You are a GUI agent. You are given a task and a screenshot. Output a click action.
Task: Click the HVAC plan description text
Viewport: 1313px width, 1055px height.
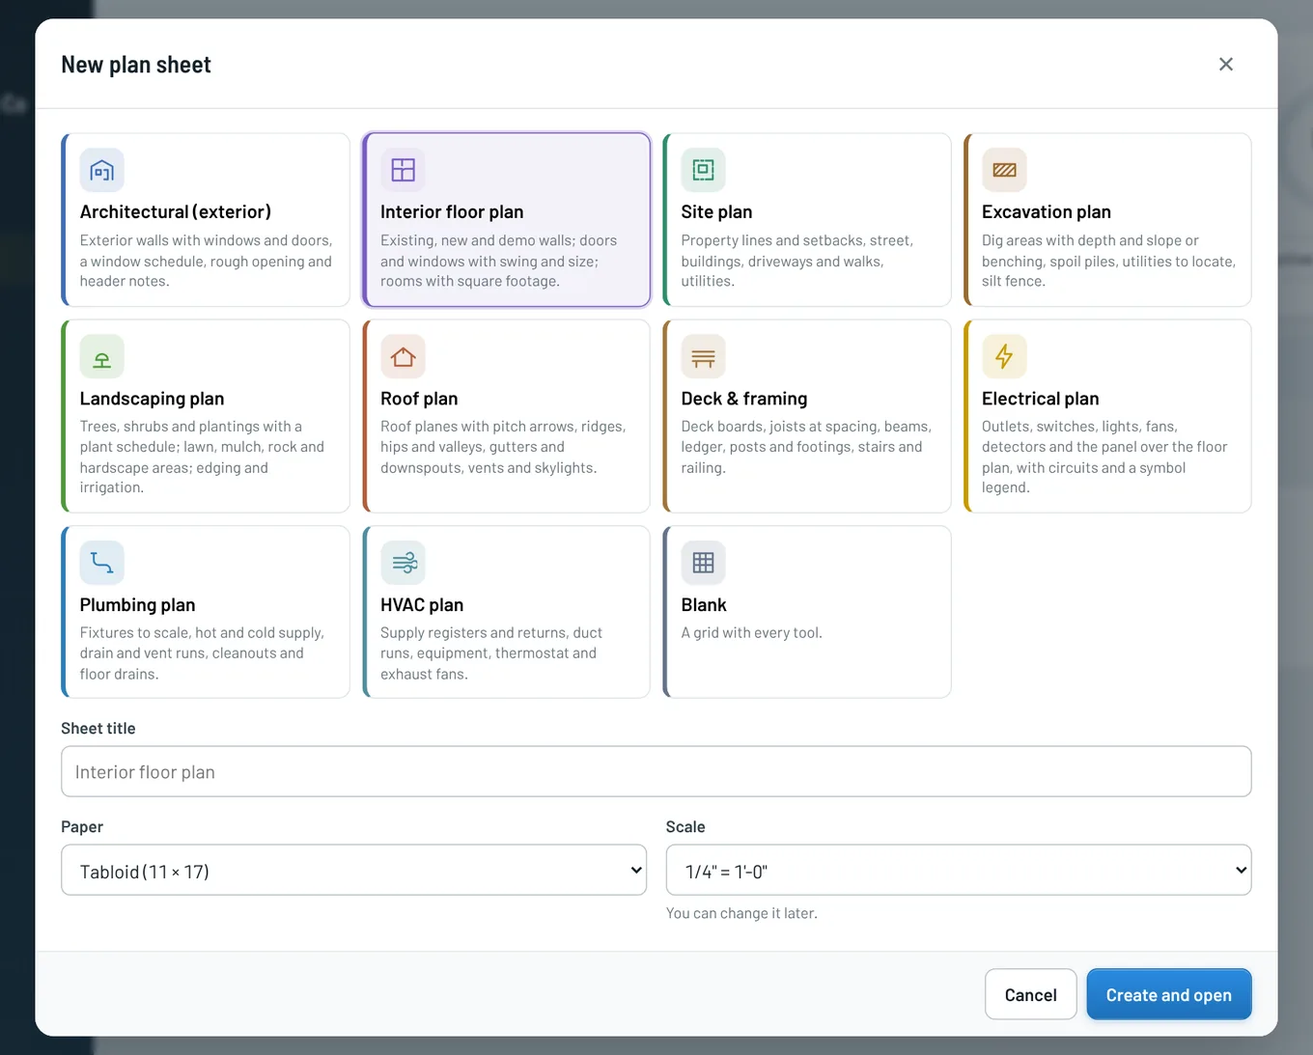491,653
